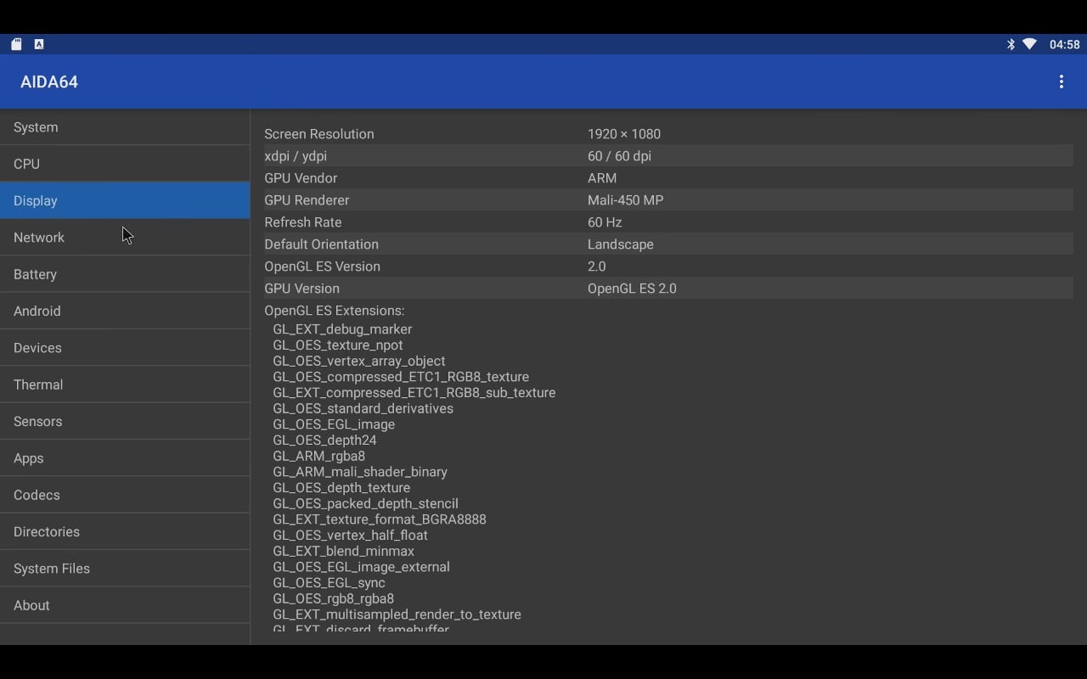Select the Display section
This screenshot has height=679, width=1087.
(125, 200)
